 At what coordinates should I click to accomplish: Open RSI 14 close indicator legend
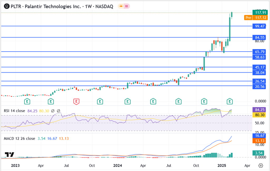[15, 111]
